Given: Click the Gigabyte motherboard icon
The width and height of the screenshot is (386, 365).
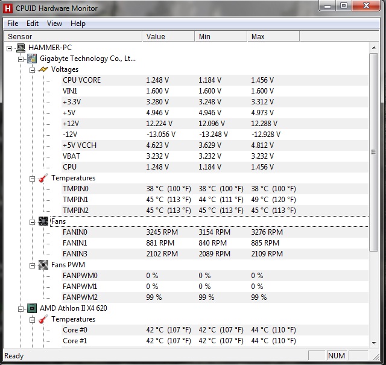Looking at the screenshot, I should click(32, 59).
